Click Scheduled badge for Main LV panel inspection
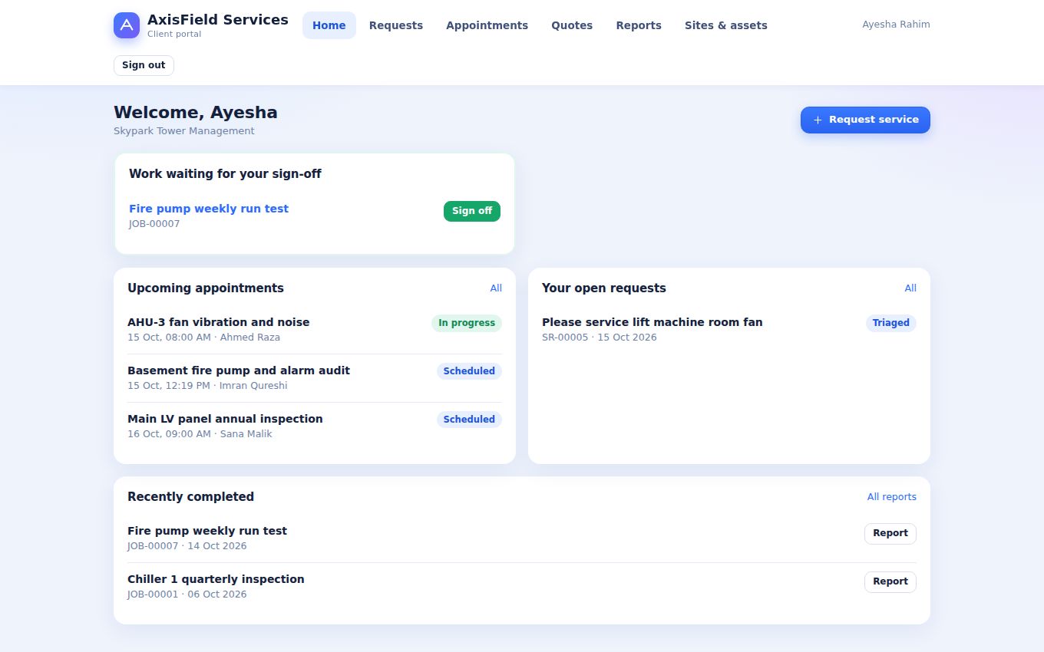Image resolution: width=1044 pixels, height=652 pixels. (469, 420)
